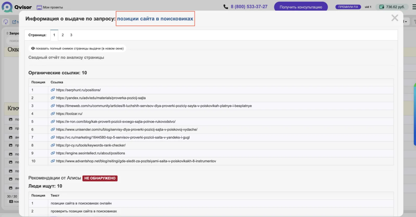Viewport: 416px width, 217px height.
Task: Click the wallet icon beside the balance
Action: 381,7
